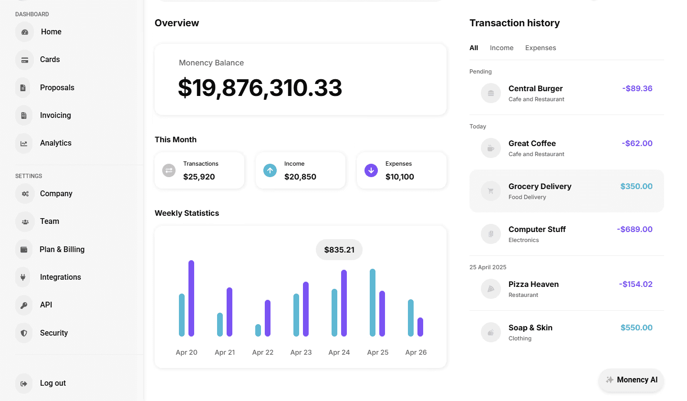Click the Computer Stuff transaction name

click(537, 230)
